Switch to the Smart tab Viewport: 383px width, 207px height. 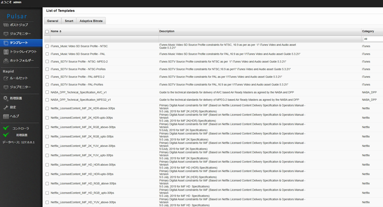(x=69, y=21)
